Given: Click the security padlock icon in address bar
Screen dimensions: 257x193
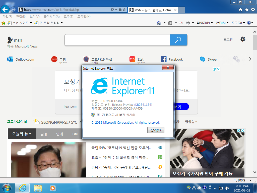Looking at the screenshot, I should point(120,10).
